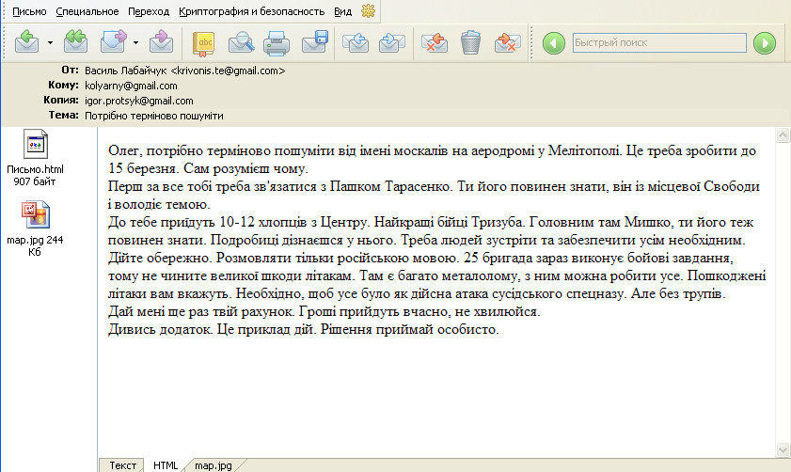Print the message with printer icon
791x472 pixels.
277,42
